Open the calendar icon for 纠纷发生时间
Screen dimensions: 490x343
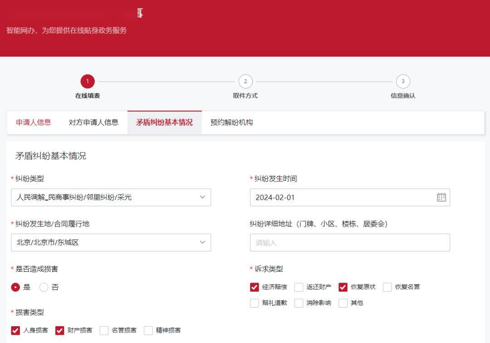tap(442, 197)
